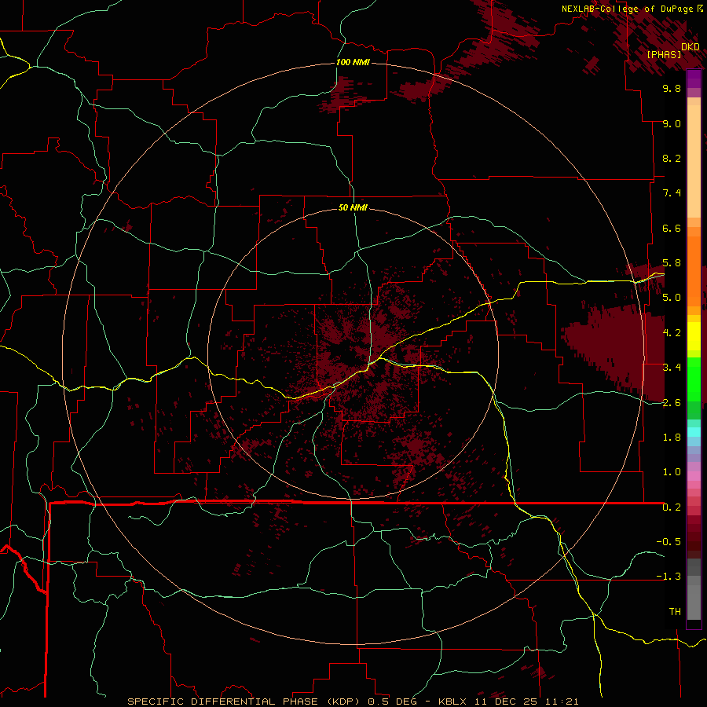Click the purple top segment of the color bar
Viewport: 707px width, 707px height.
pyautogui.click(x=694, y=79)
